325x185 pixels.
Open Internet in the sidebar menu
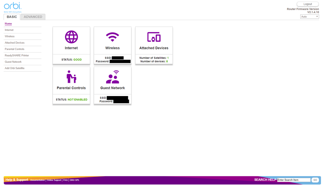pyautogui.click(x=9, y=30)
